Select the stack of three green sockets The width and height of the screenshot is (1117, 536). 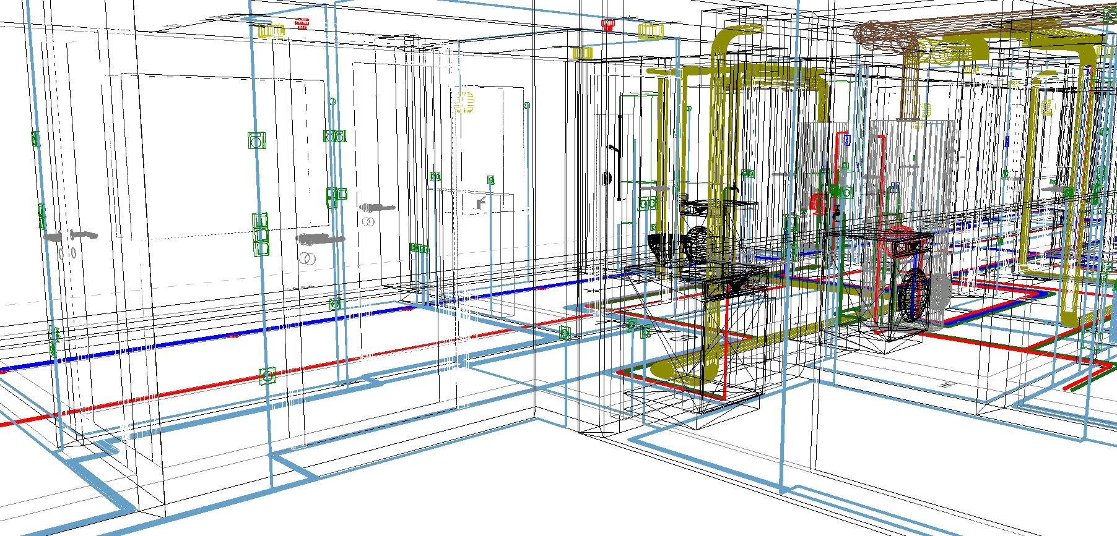[x=261, y=234]
